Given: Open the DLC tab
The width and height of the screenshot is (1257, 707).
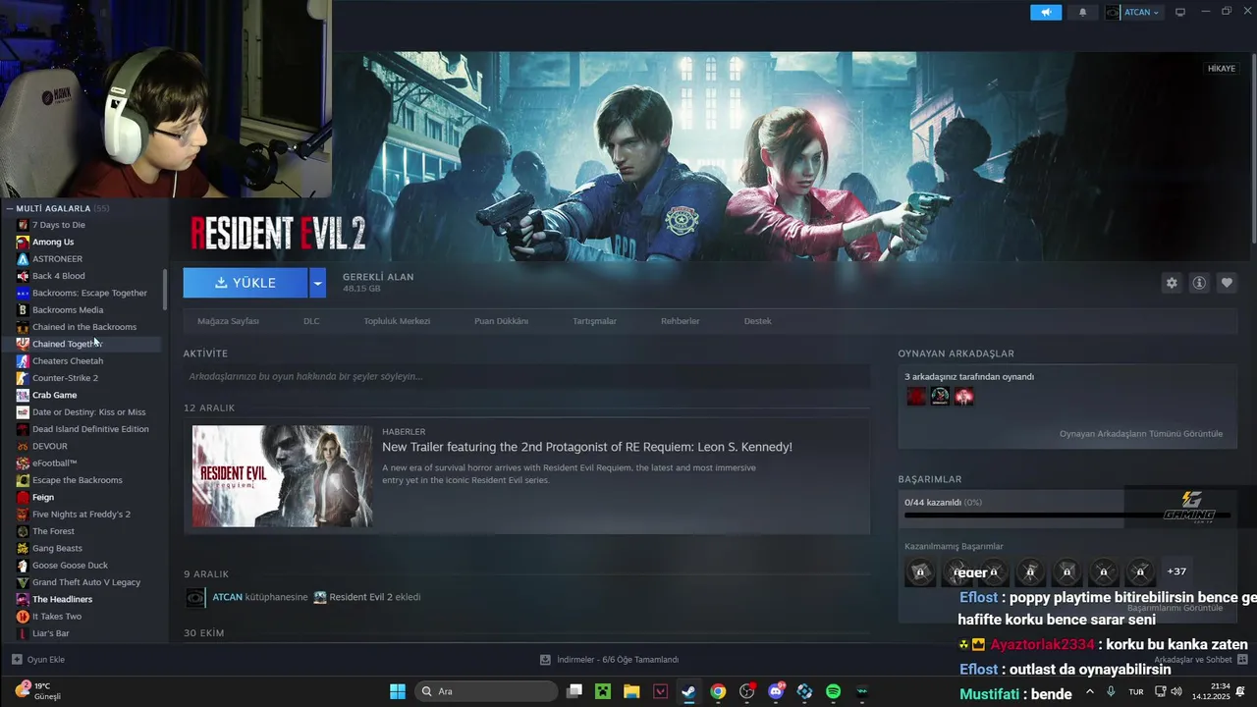Looking at the screenshot, I should pyautogui.click(x=311, y=321).
